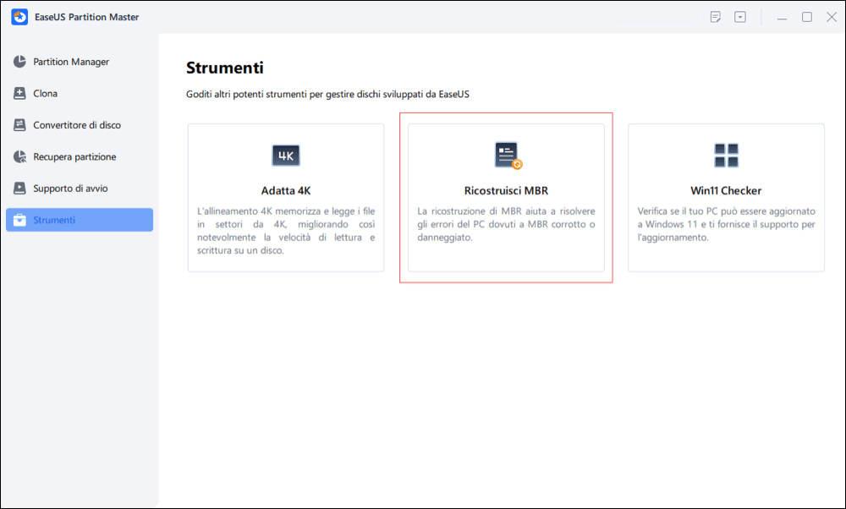The height and width of the screenshot is (509, 846).
Task: Click the EaseUS Partition Master window title
Action: 87,17
